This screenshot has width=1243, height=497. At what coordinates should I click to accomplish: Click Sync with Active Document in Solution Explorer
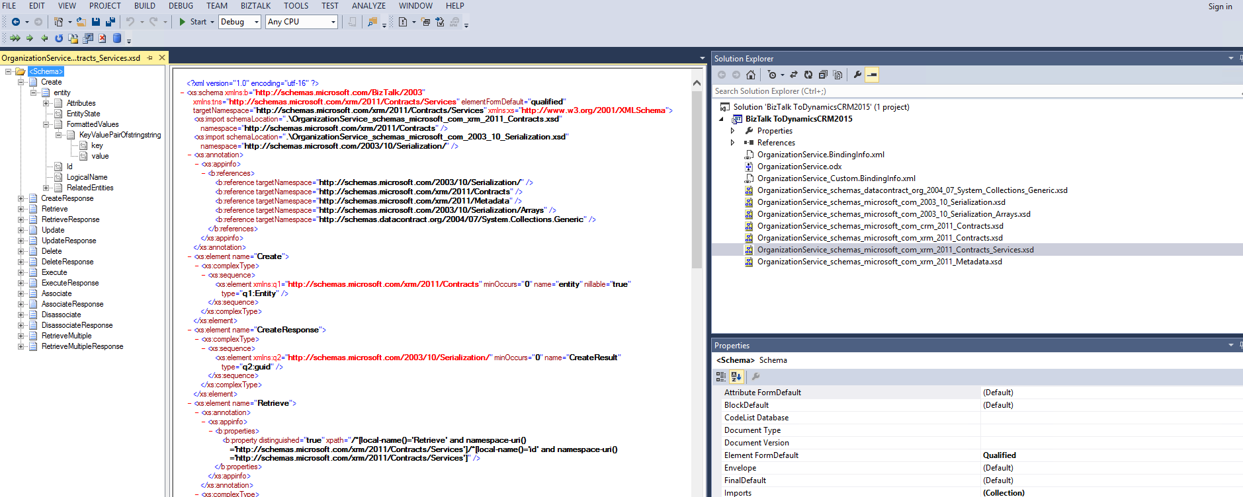tap(794, 75)
